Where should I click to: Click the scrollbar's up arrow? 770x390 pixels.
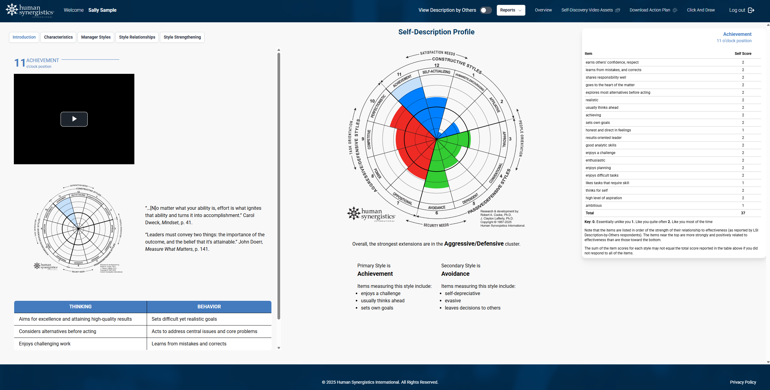(x=279, y=50)
